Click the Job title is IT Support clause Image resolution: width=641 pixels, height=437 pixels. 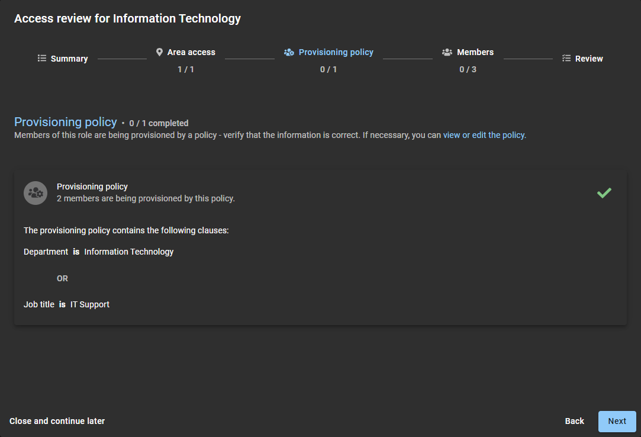coord(66,304)
